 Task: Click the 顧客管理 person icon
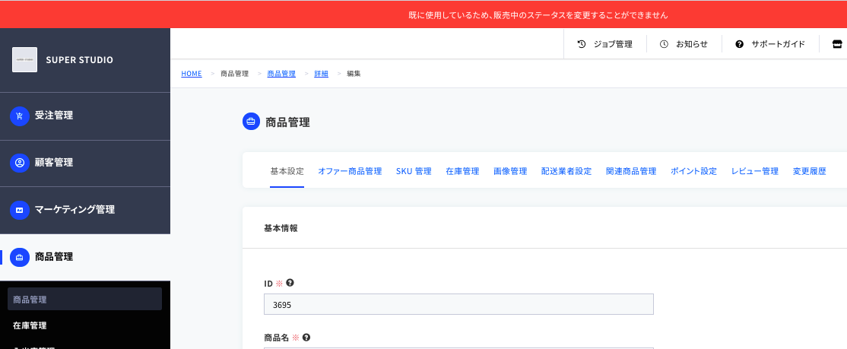20,163
